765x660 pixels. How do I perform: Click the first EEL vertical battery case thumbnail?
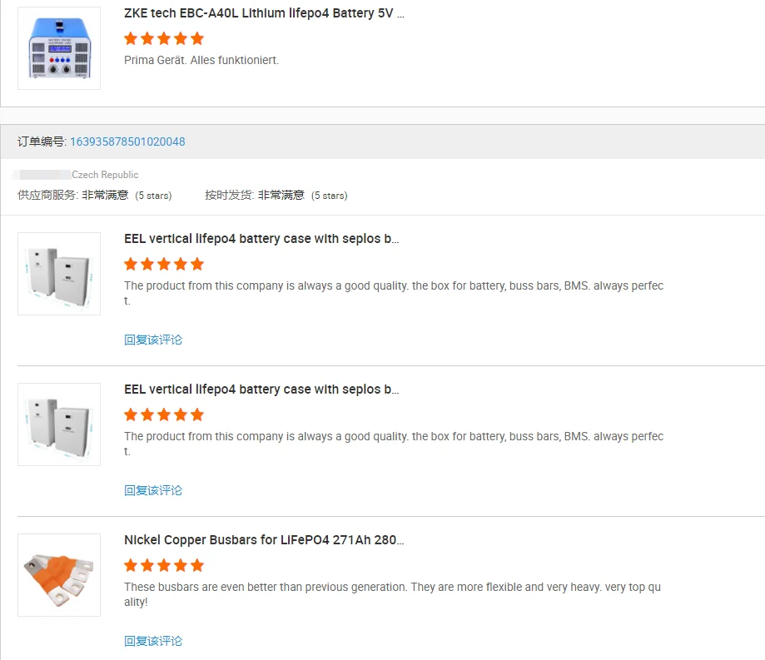(x=59, y=274)
